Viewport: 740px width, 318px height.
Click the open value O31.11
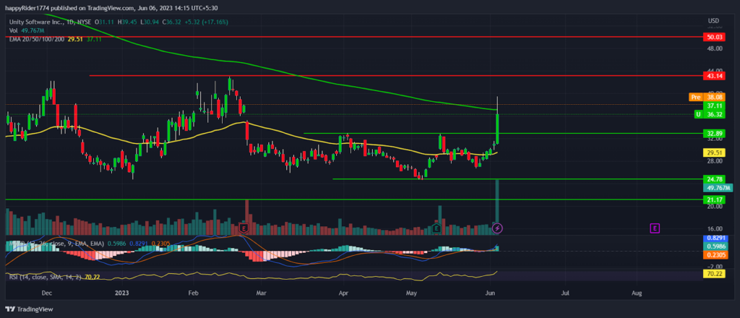(x=106, y=22)
